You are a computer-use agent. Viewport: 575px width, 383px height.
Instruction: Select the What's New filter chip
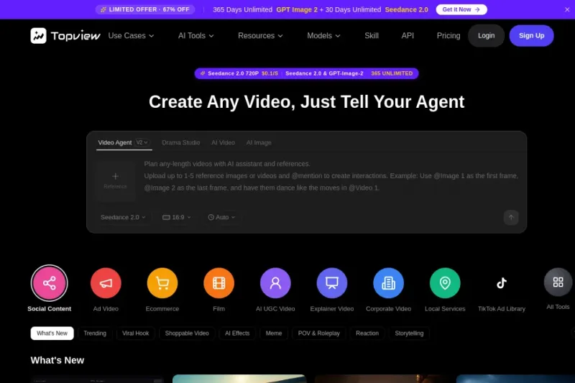click(52, 333)
